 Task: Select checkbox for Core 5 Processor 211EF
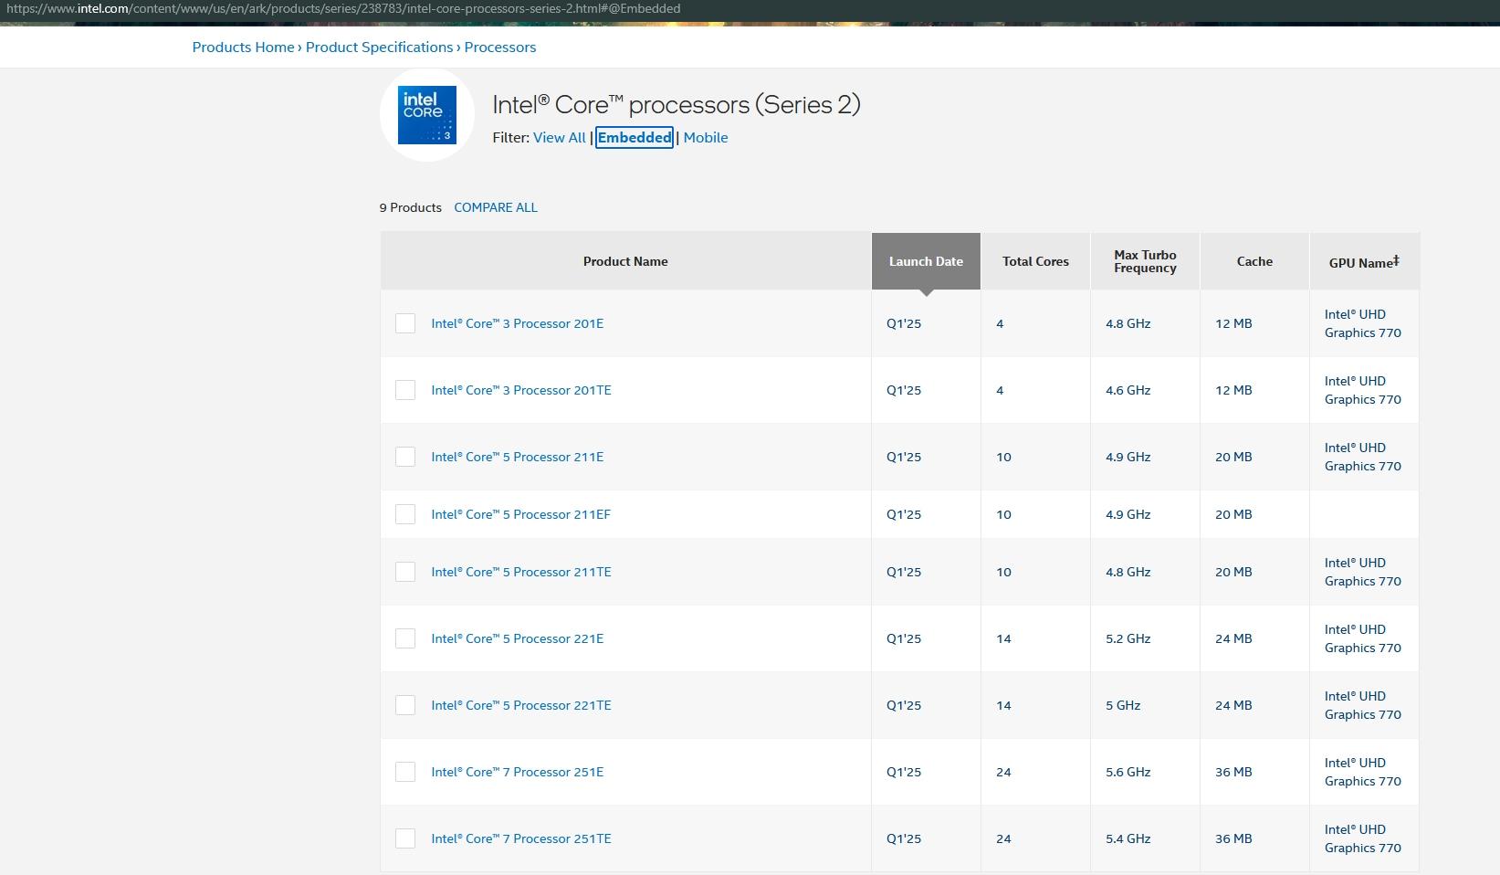pos(405,514)
